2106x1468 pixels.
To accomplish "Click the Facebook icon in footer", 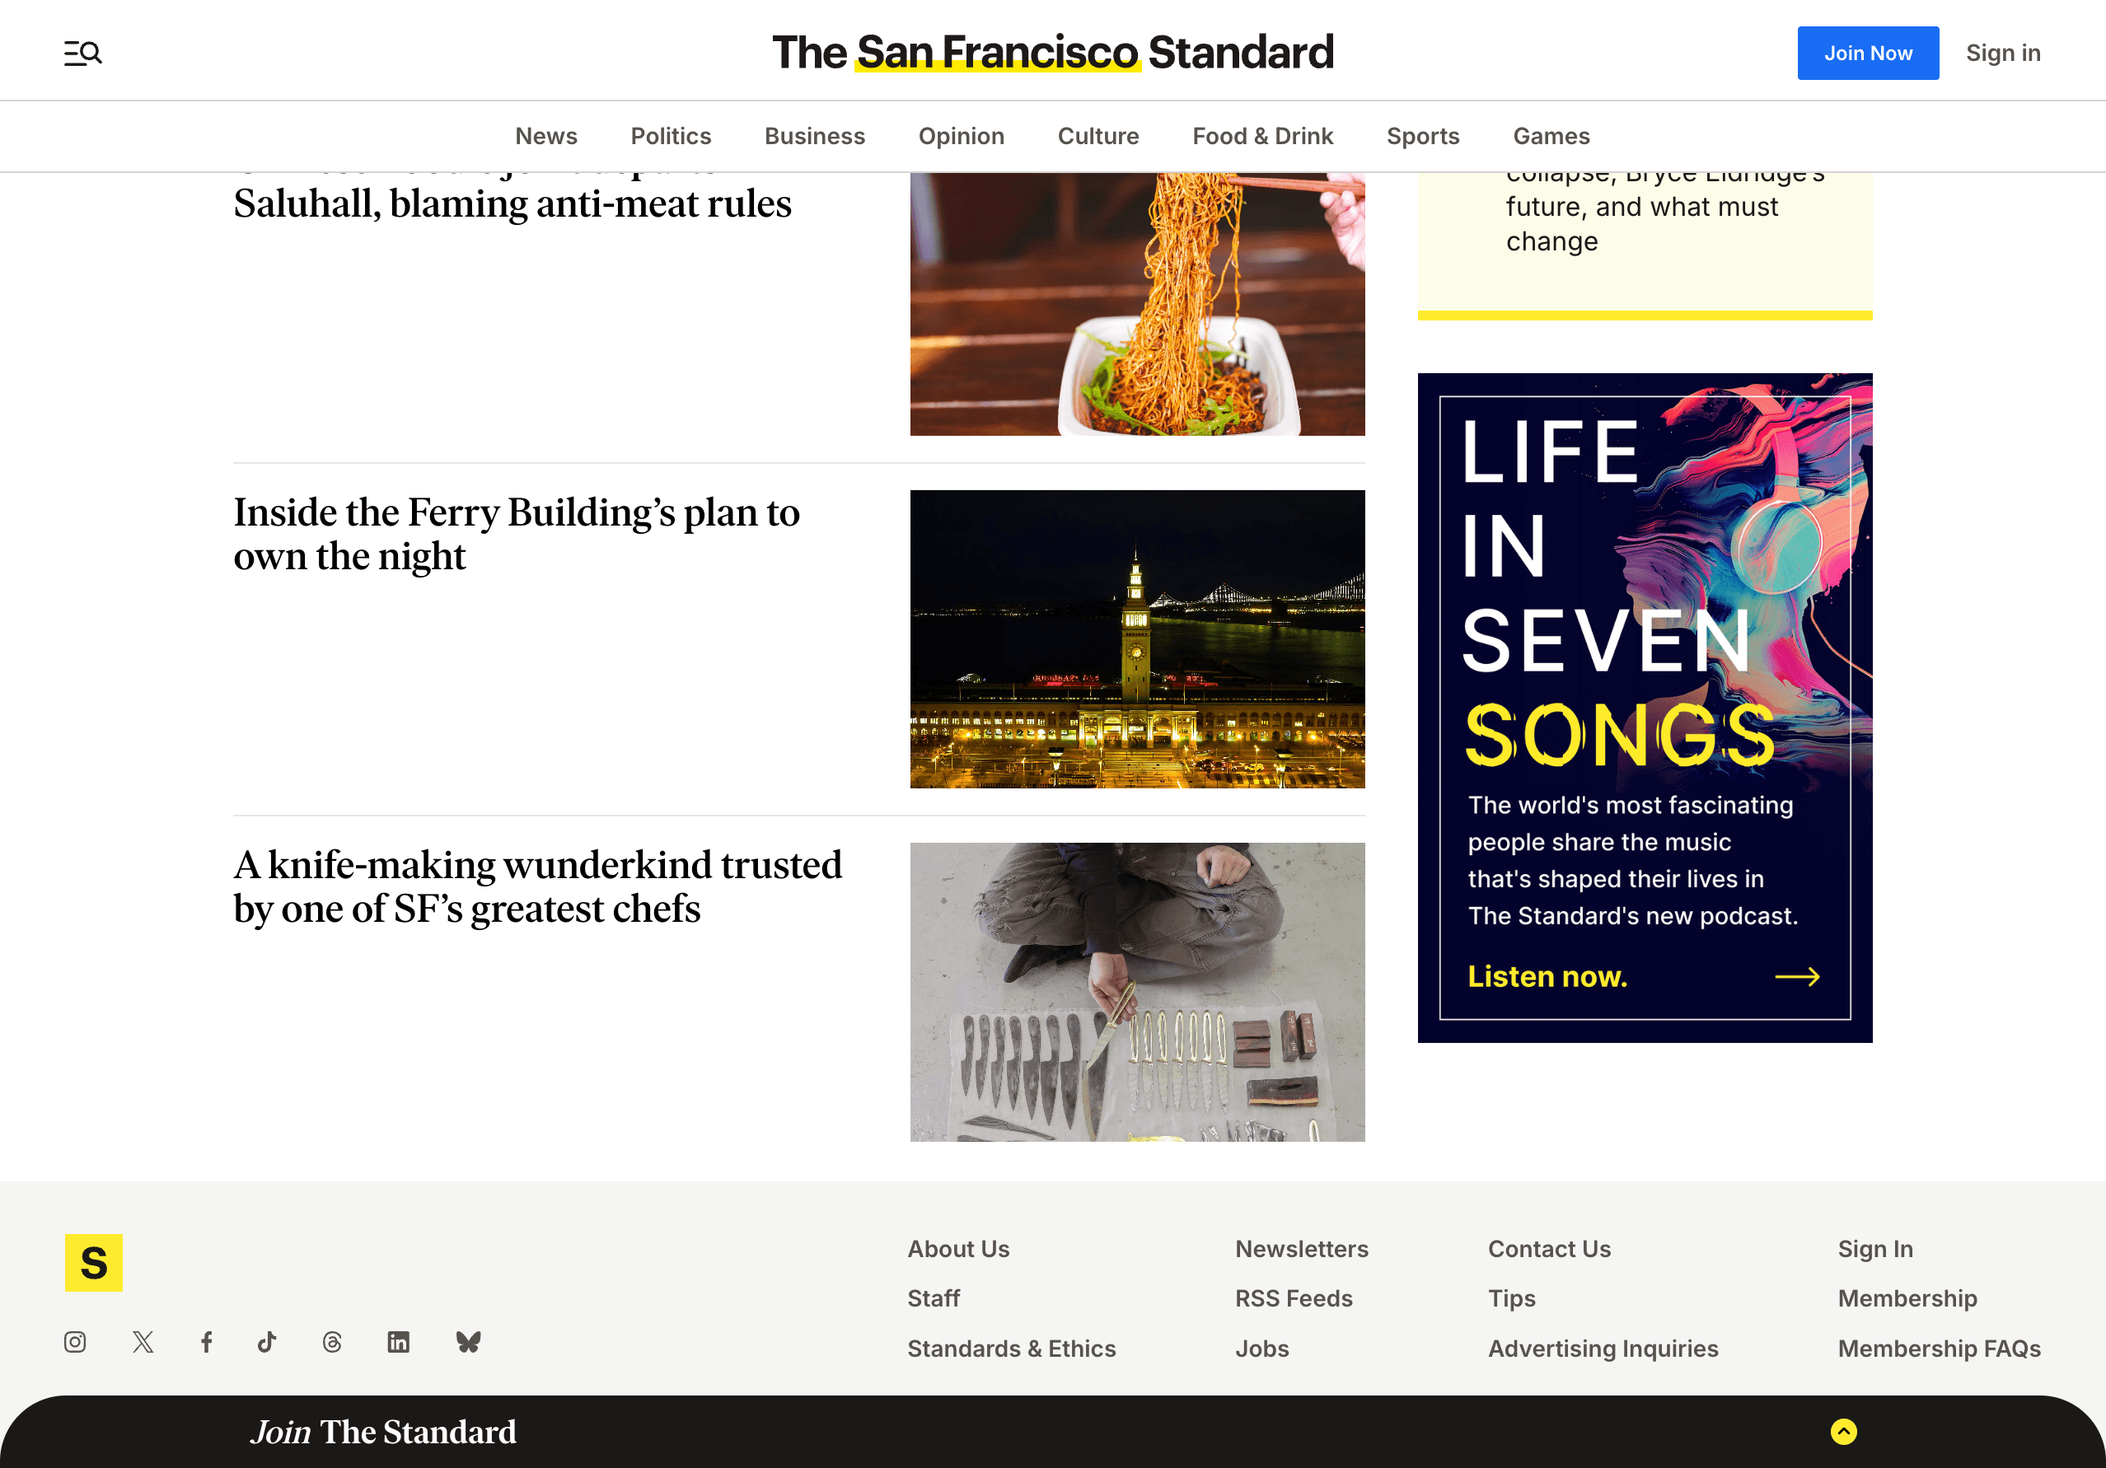I will coord(206,1343).
